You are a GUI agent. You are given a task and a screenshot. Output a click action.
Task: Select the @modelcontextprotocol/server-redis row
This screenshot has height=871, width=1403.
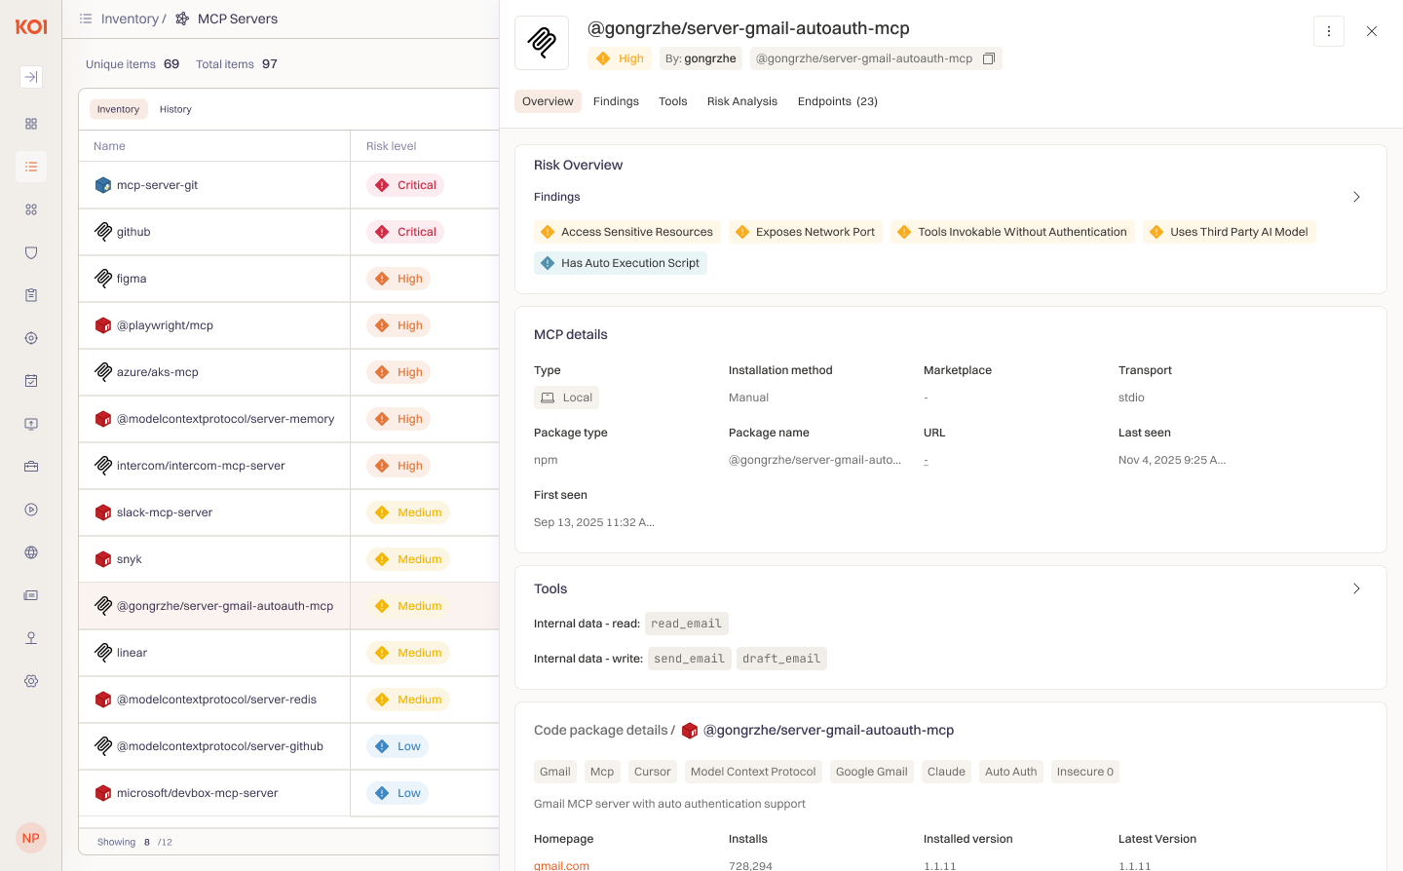(289, 700)
